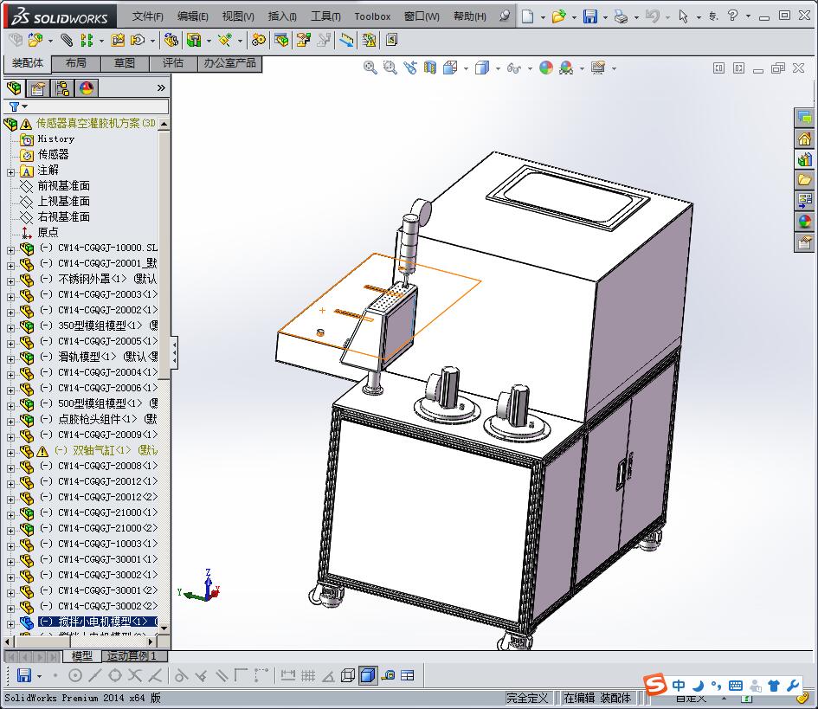818x709 pixels.
Task: Open the Help question mark icon
Action: pyautogui.click(x=732, y=16)
